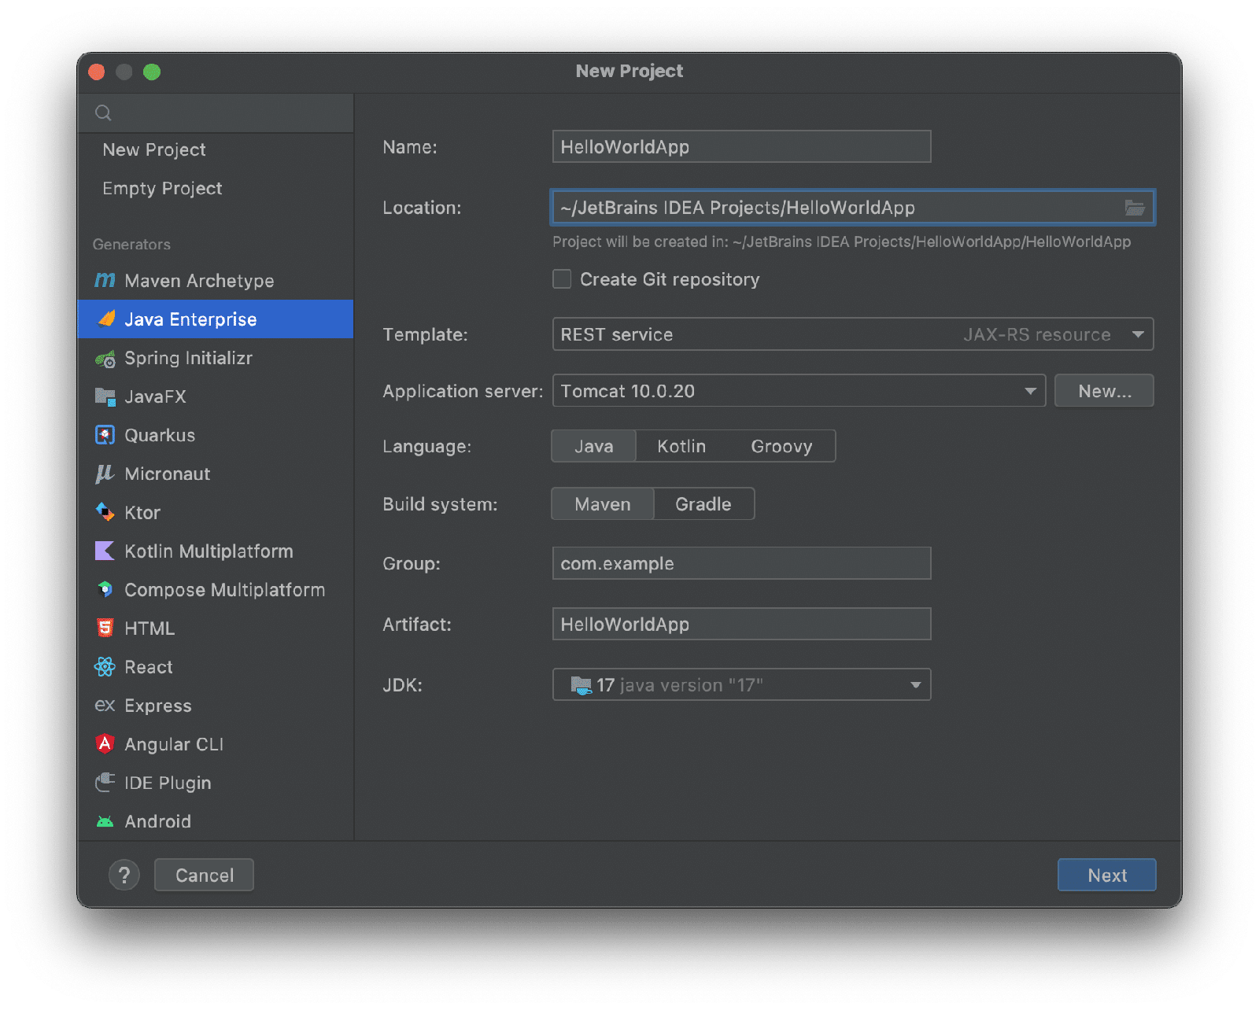Add a new application server with New...
Viewport: 1259px width, 1010px height.
[x=1104, y=391]
